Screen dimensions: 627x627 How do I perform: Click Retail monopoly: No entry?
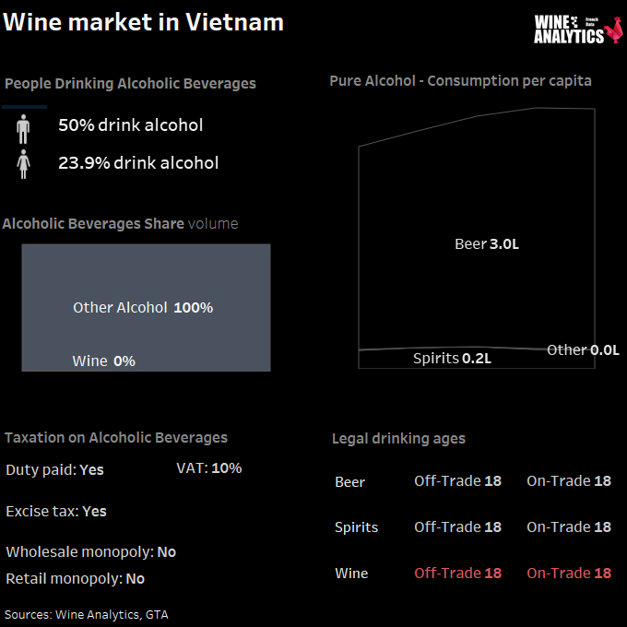(x=76, y=579)
